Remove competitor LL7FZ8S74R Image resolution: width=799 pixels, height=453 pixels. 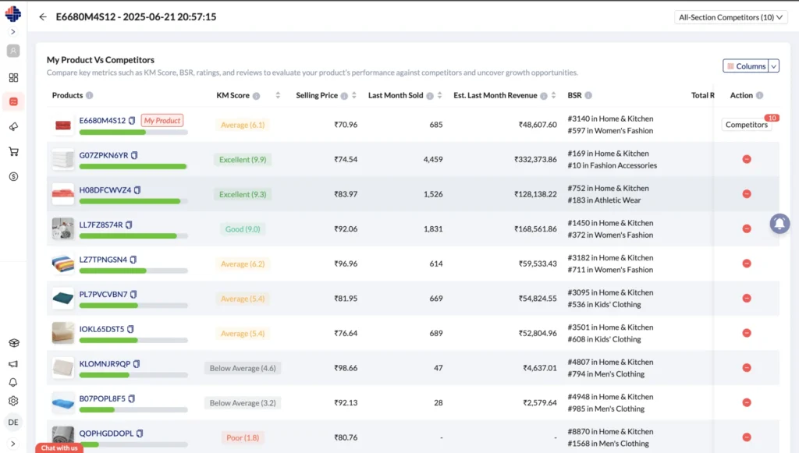point(747,228)
